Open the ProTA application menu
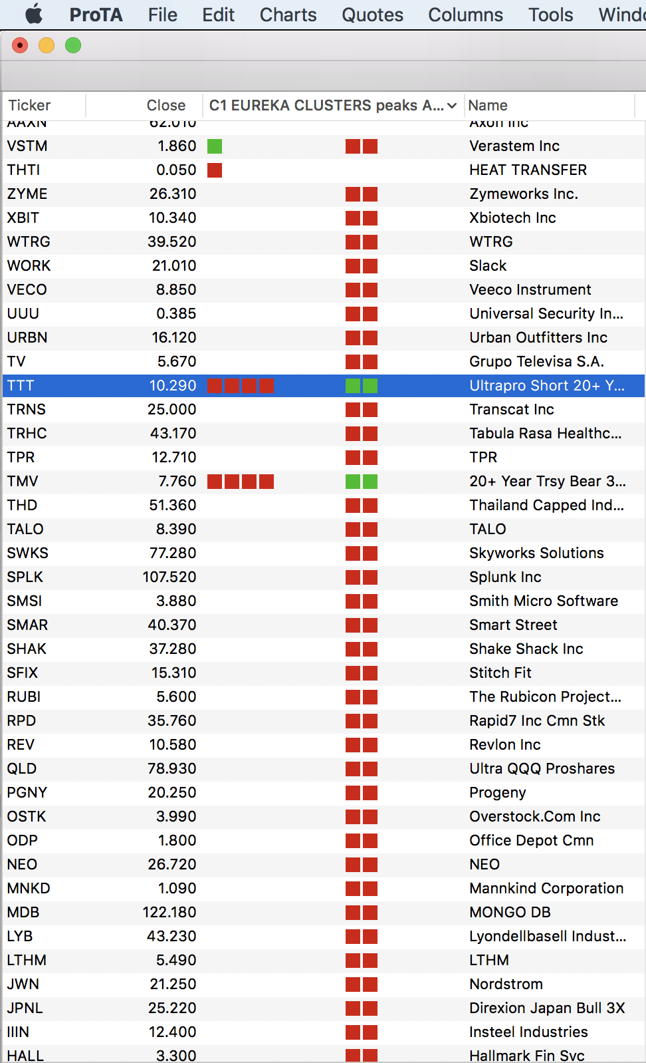The width and height of the screenshot is (646, 1063). coord(96,15)
